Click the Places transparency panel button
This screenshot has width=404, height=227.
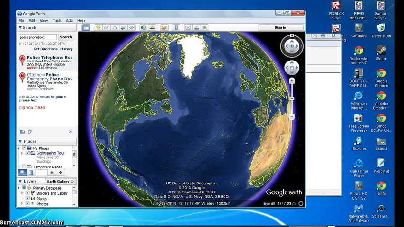click(31, 173)
